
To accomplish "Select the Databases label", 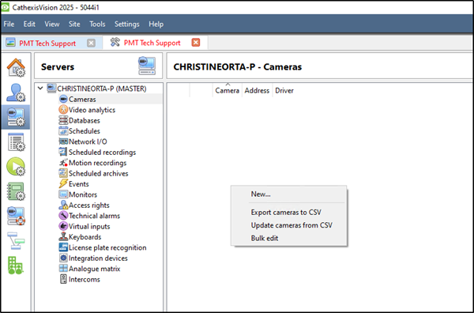I will click(x=84, y=120).
